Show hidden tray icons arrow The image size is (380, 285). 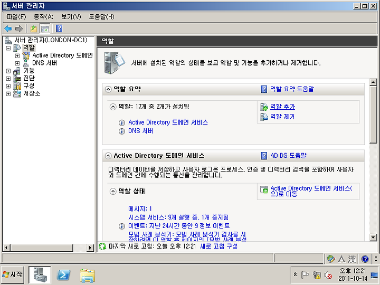pos(295,274)
